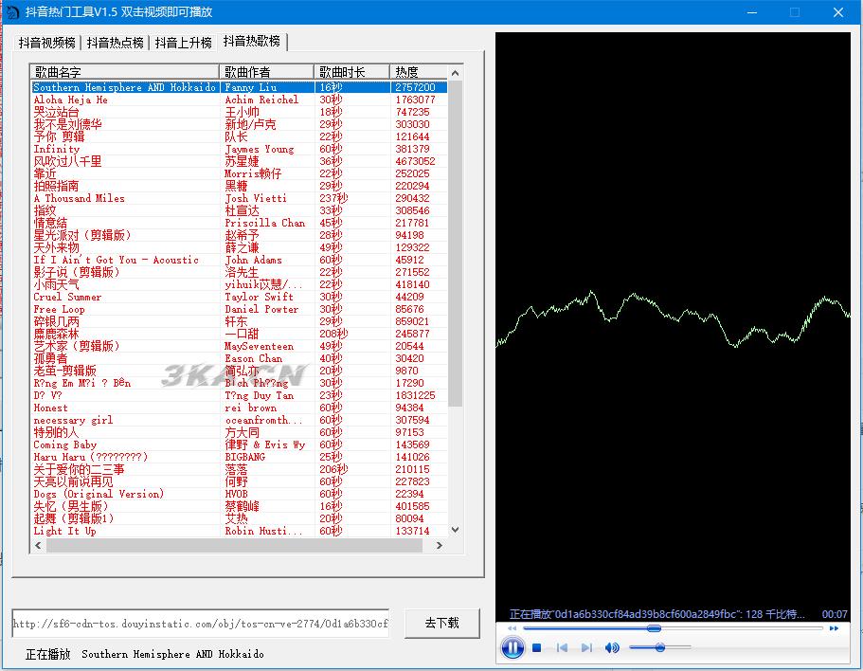The width and height of the screenshot is (863, 671).
Task: Select song row 特别的人
Action: point(239,433)
